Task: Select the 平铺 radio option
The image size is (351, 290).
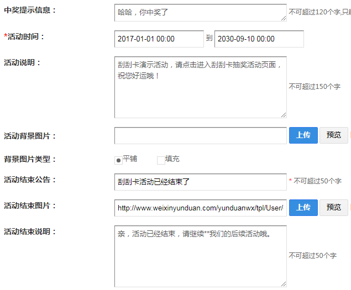Action: [x=118, y=160]
